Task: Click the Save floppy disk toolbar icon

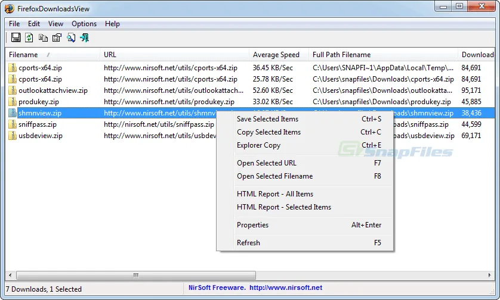Action: [x=16, y=37]
